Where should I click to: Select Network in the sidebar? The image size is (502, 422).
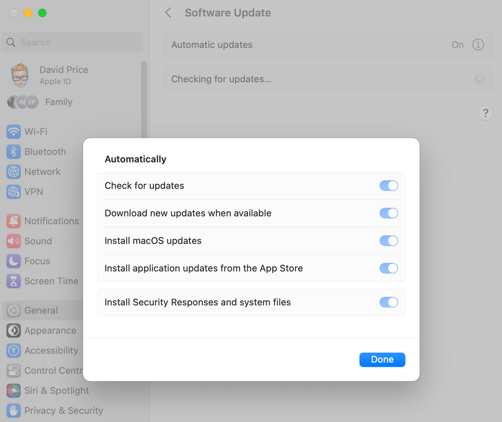[x=42, y=172]
